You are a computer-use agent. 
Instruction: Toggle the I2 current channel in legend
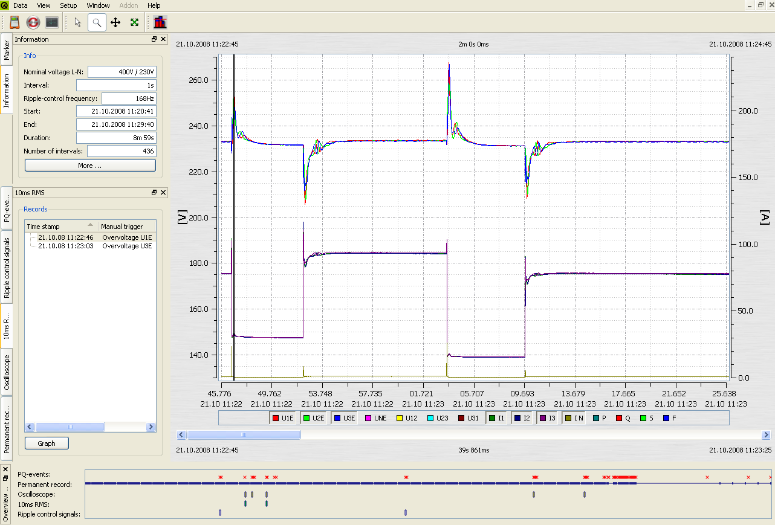[522, 418]
